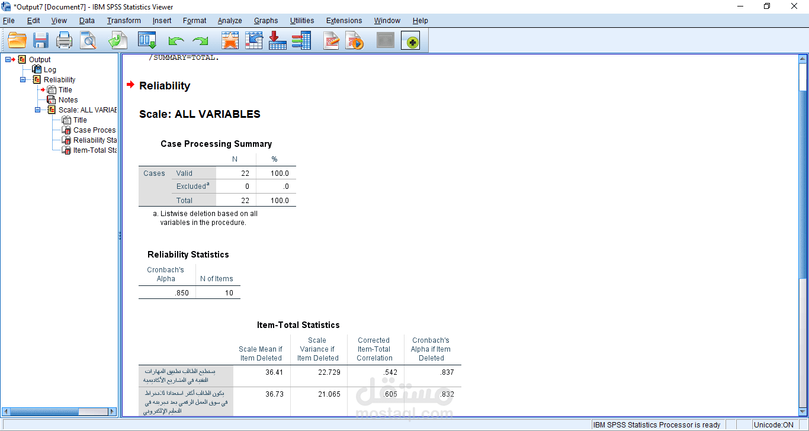The width and height of the screenshot is (809, 431).
Task: Open the View menu
Action: (x=59, y=21)
